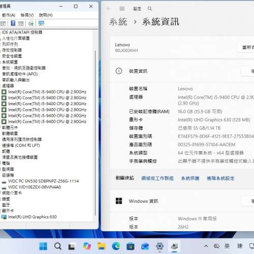
Task: Open File Explorer from the taskbar
Action: [102, 246]
